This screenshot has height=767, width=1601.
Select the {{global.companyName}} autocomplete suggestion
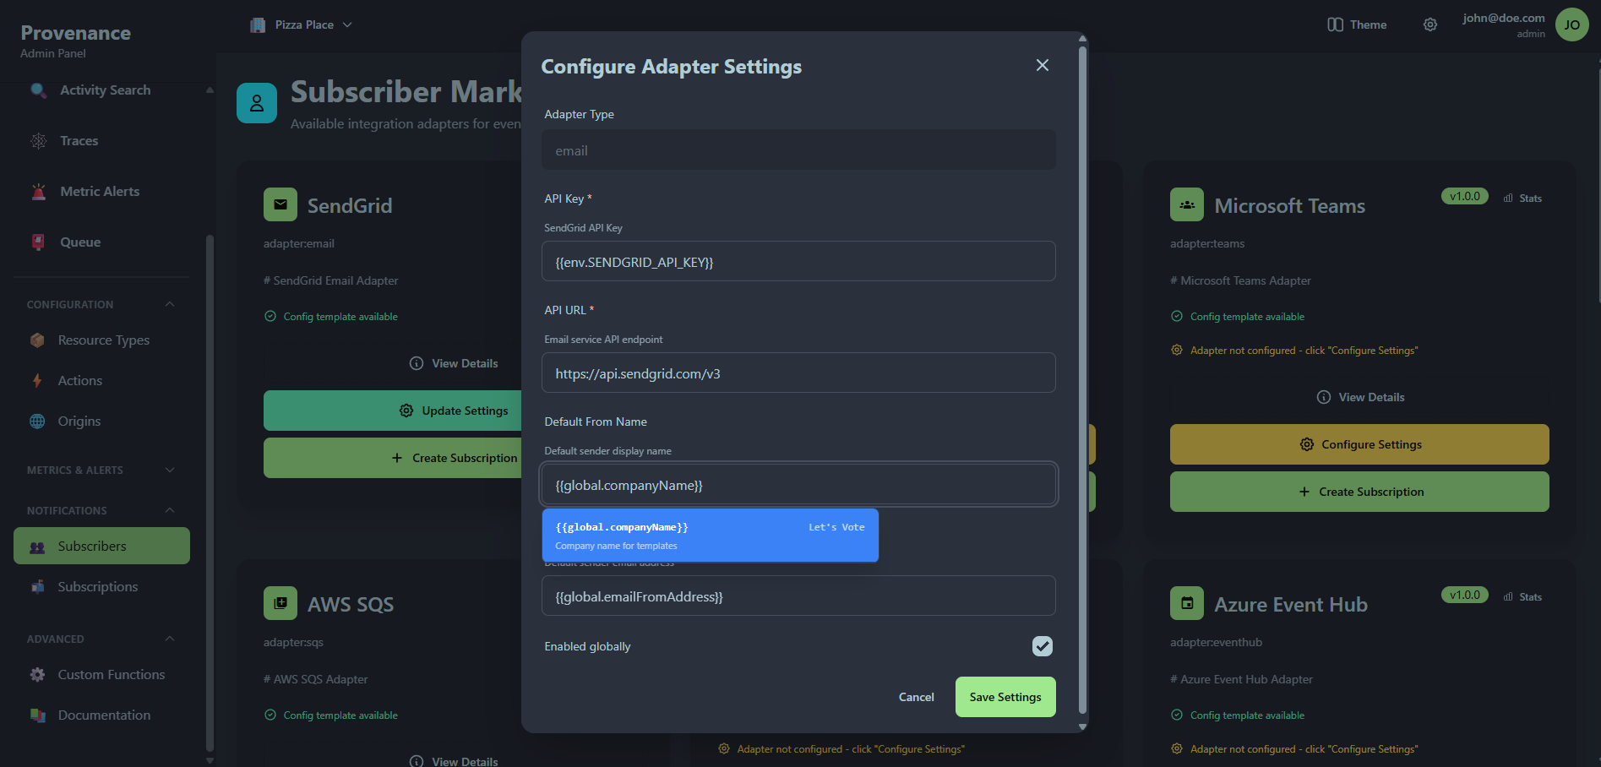click(710, 535)
